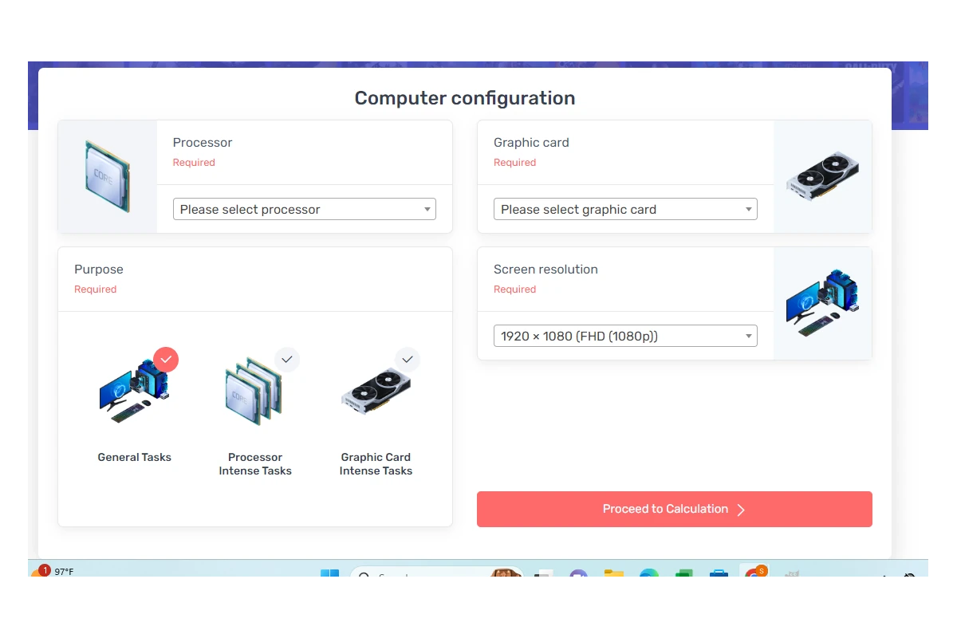Click the 'Processor Intense Tasks' text label
Image resolution: width=957 pixels, height=638 pixels.
pos(255,464)
